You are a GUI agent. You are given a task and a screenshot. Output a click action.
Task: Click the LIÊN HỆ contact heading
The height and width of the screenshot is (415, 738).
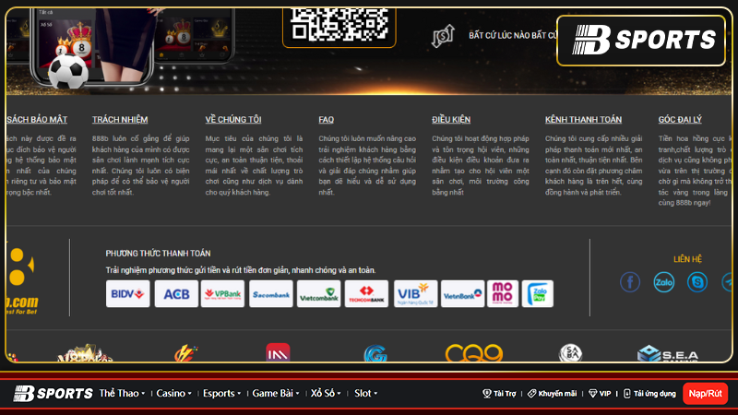[x=687, y=259]
